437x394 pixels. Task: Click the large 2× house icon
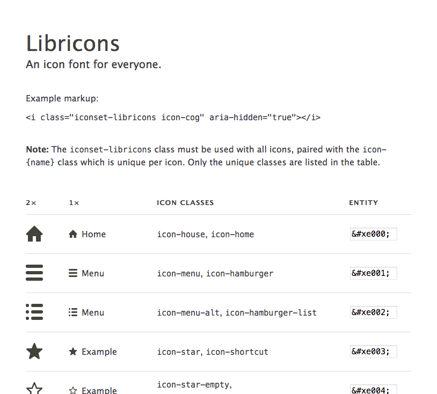34,234
